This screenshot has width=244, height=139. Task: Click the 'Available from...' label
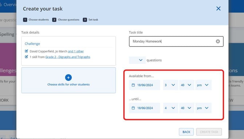pyautogui.click(x=141, y=76)
